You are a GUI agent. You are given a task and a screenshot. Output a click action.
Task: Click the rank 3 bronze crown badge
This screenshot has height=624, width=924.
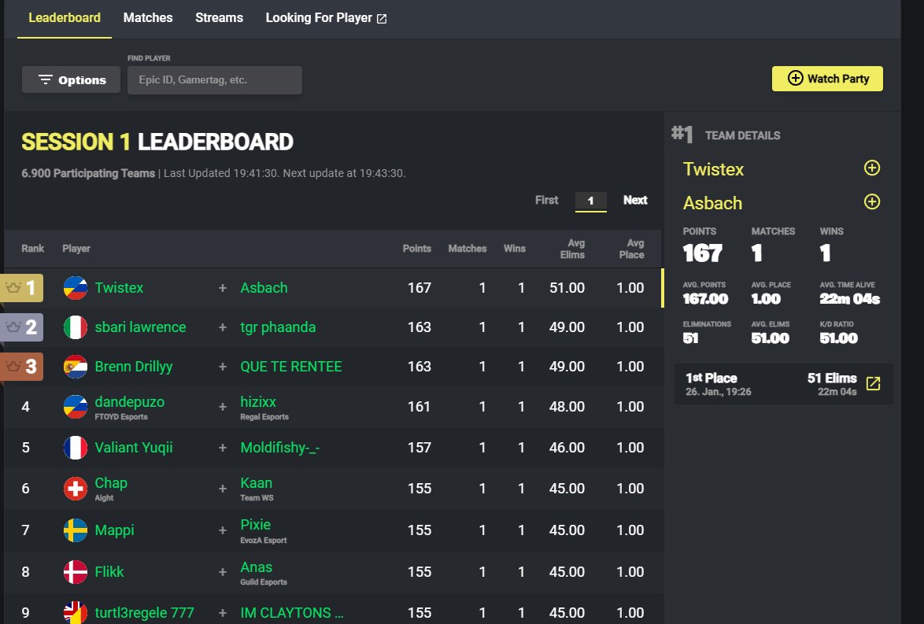pyautogui.click(x=21, y=367)
